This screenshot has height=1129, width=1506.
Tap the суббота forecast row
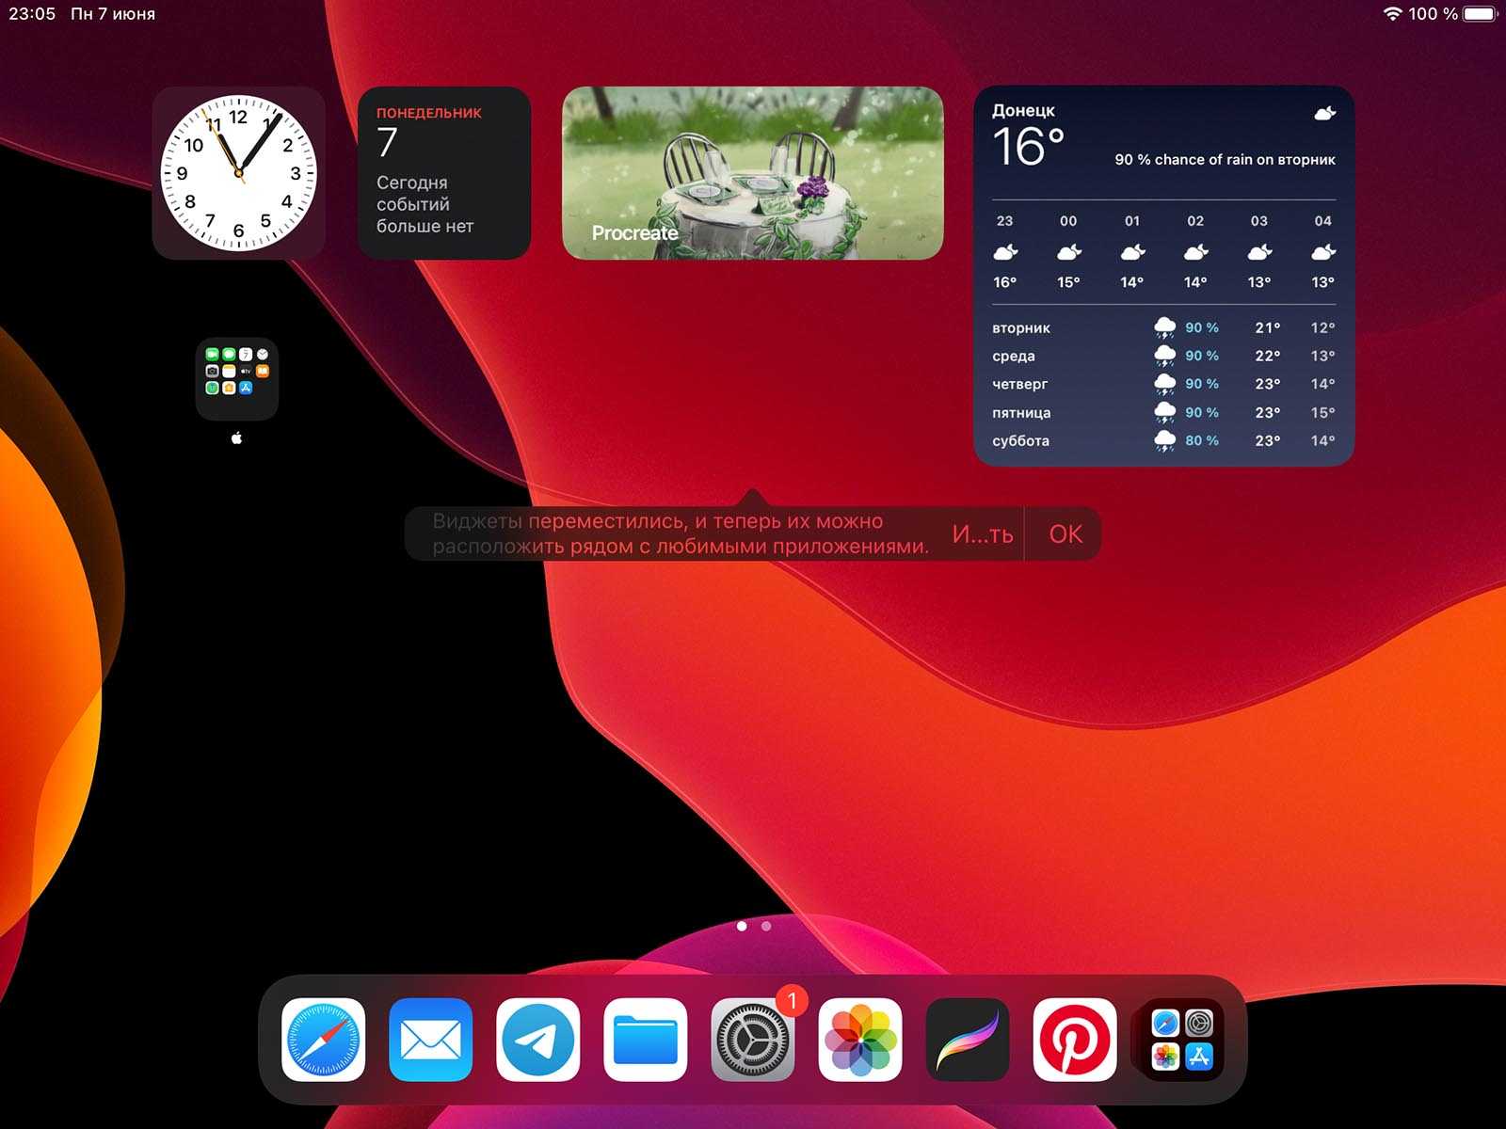click(1163, 440)
